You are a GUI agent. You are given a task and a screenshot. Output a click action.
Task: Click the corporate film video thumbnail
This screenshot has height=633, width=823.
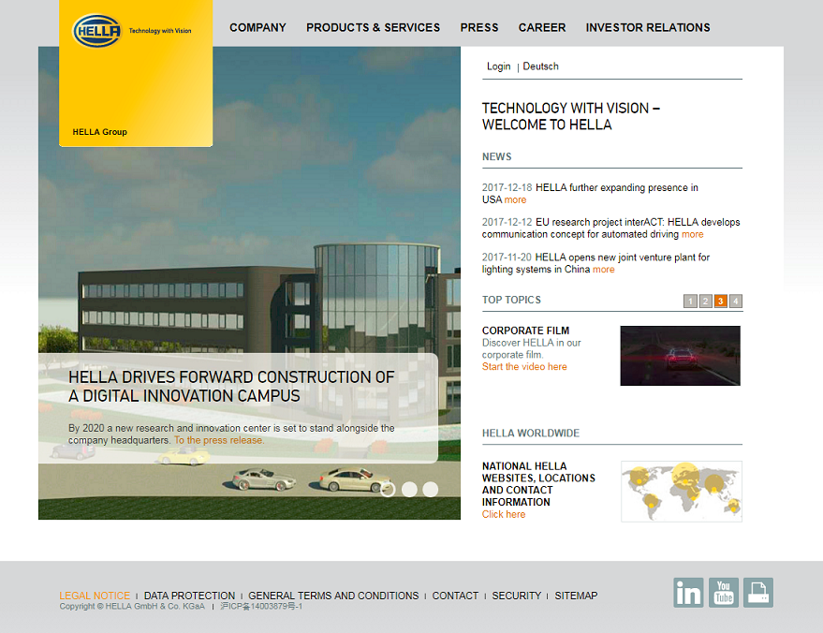[680, 356]
